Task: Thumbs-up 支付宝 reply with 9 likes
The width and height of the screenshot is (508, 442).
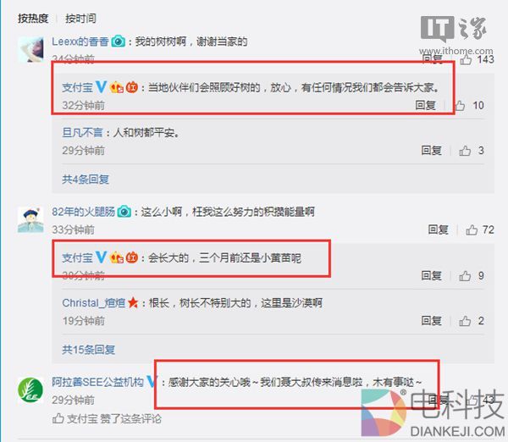Action: click(465, 276)
